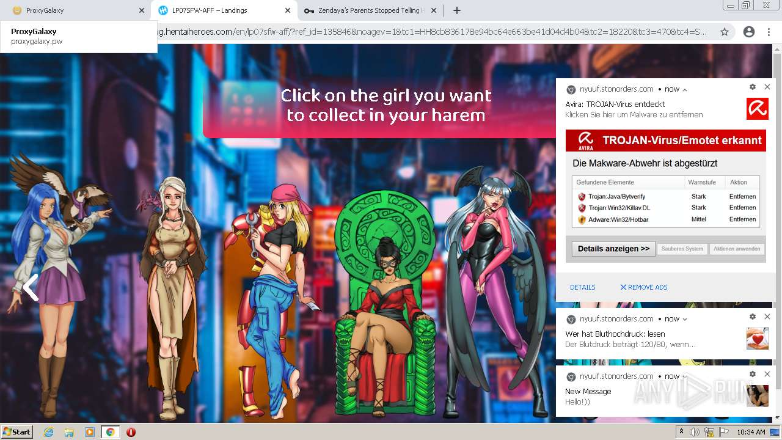Open the Action Center flag tray icon
The width and height of the screenshot is (782, 440).
(724, 432)
